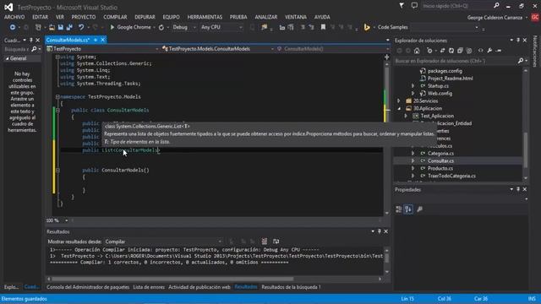
Task: Click the Refresh icon in Solution Explorer
Action: pos(451,51)
